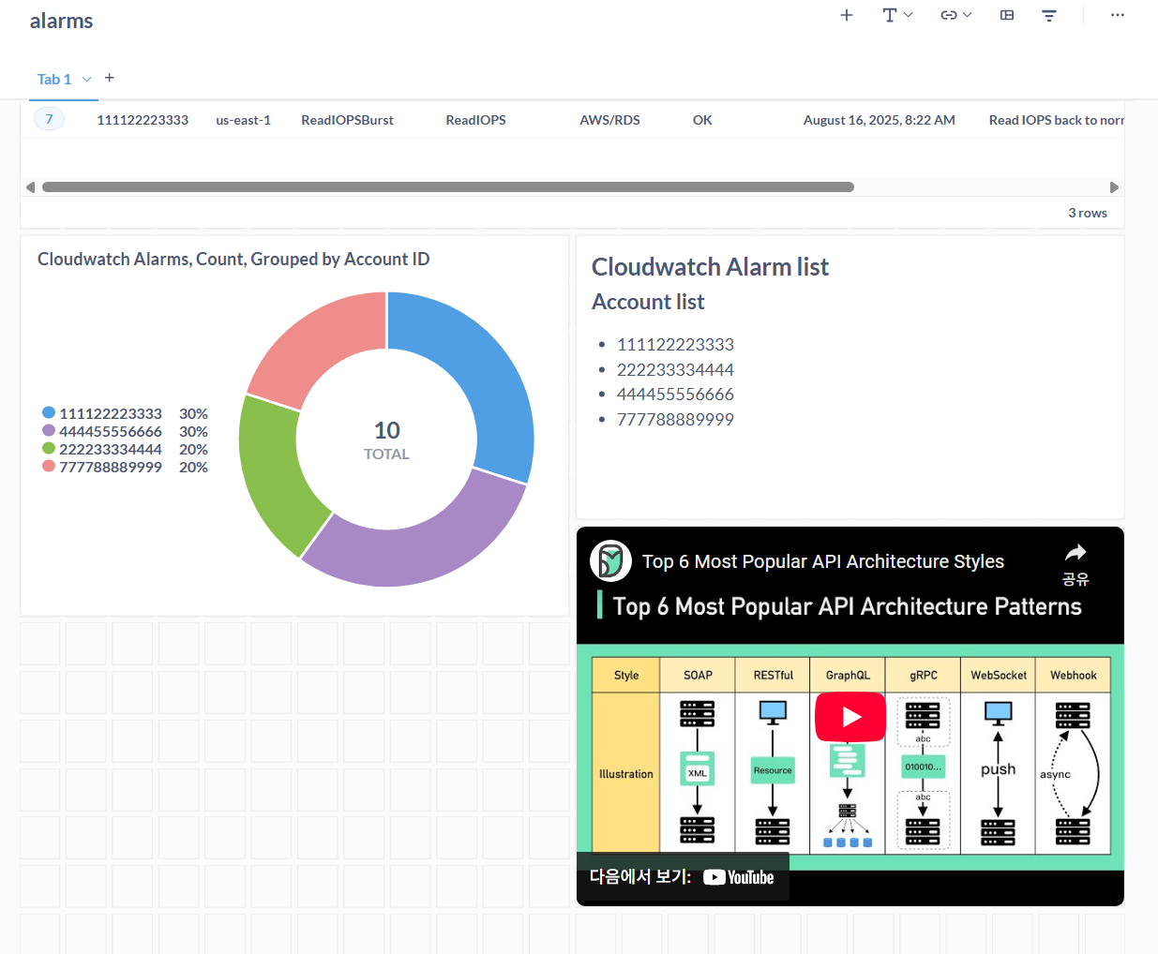This screenshot has width=1158, height=954.
Task: Click the green legend swatch for 222233334444
Action: coord(49,448)
